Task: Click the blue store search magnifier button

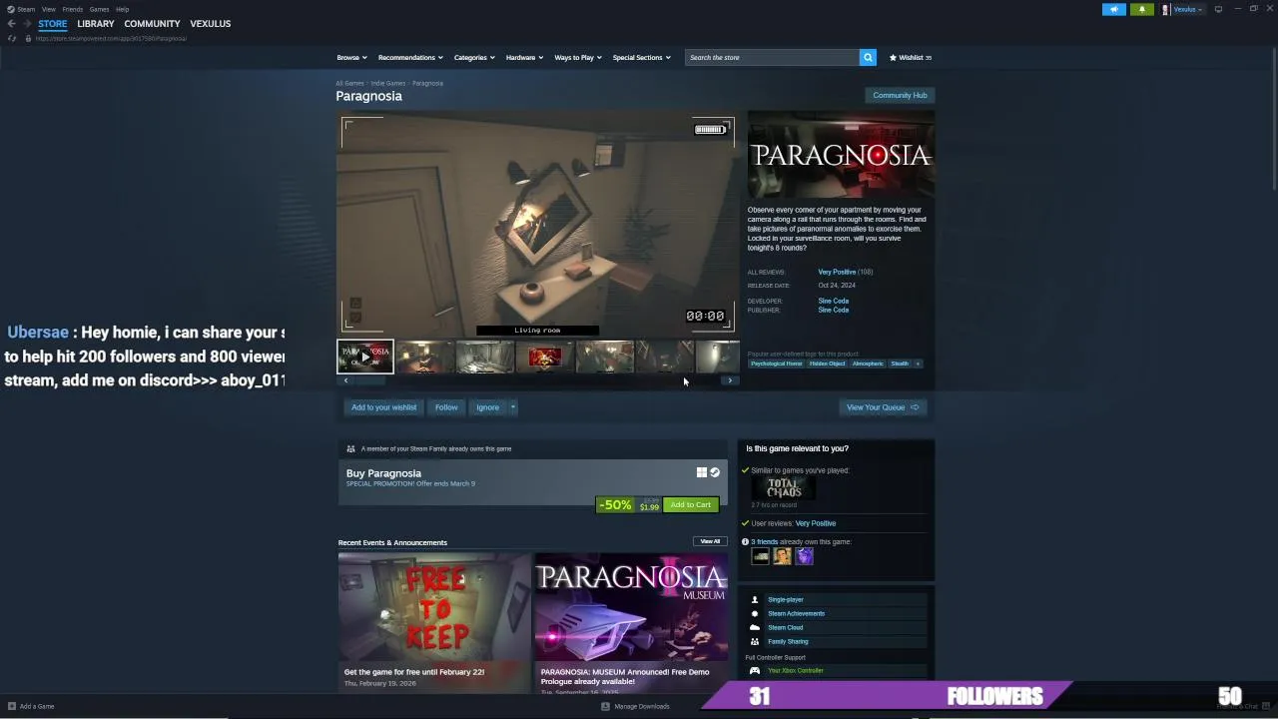Action: tap(868, 57)
